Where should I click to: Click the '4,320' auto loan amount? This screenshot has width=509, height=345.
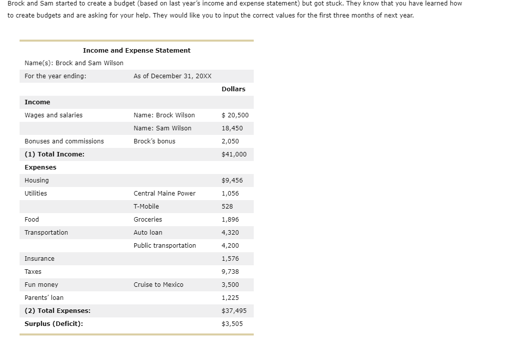click(230, 232)
